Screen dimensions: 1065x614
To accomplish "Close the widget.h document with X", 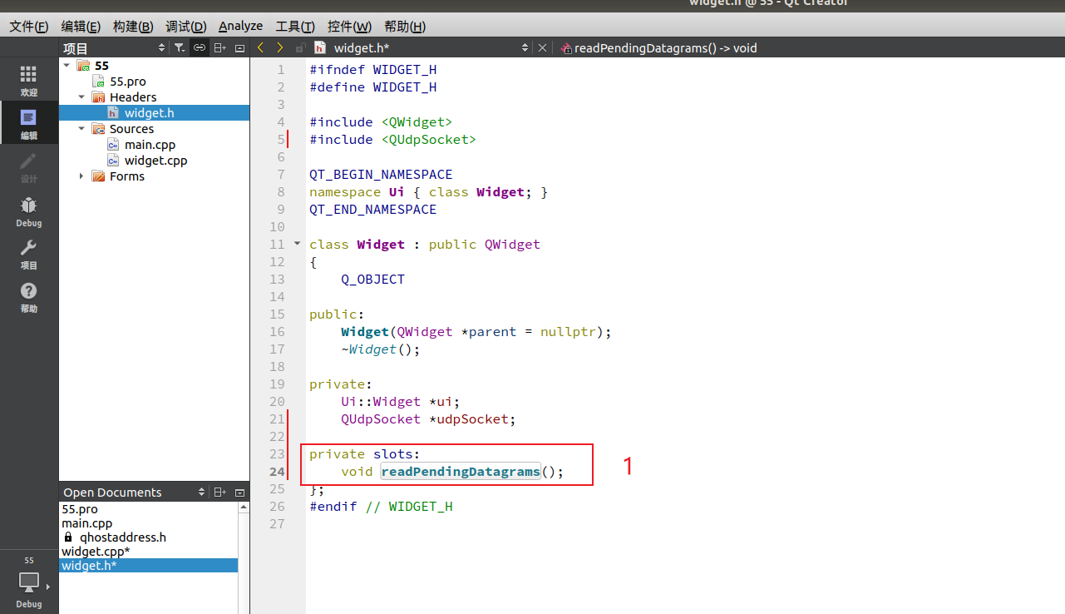I will (543, 48).
